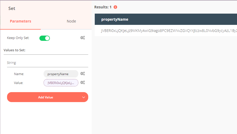
Task: Open options gear for Keep Only Set
Action: point(82,38)
